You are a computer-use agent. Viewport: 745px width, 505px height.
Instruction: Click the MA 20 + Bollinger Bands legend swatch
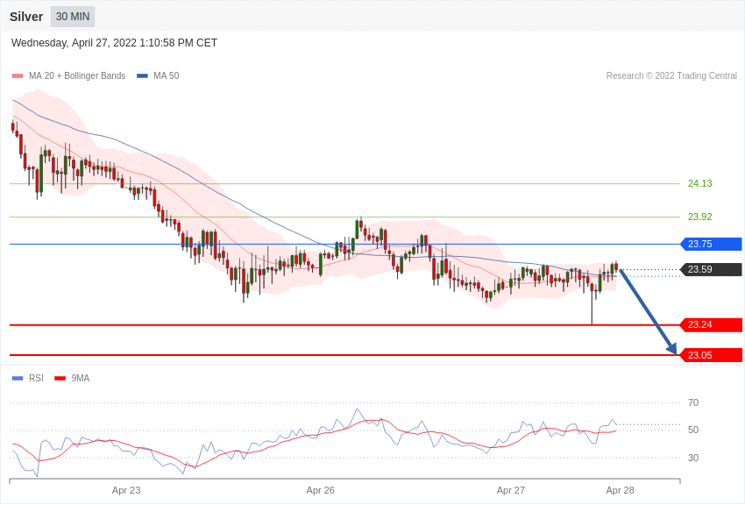coord(18,76)
